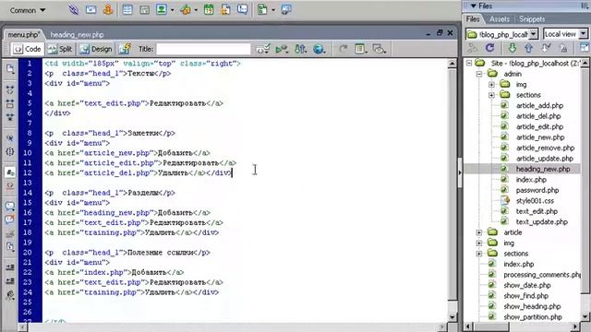Select heading_new.php in the file tree

[543, 169]
